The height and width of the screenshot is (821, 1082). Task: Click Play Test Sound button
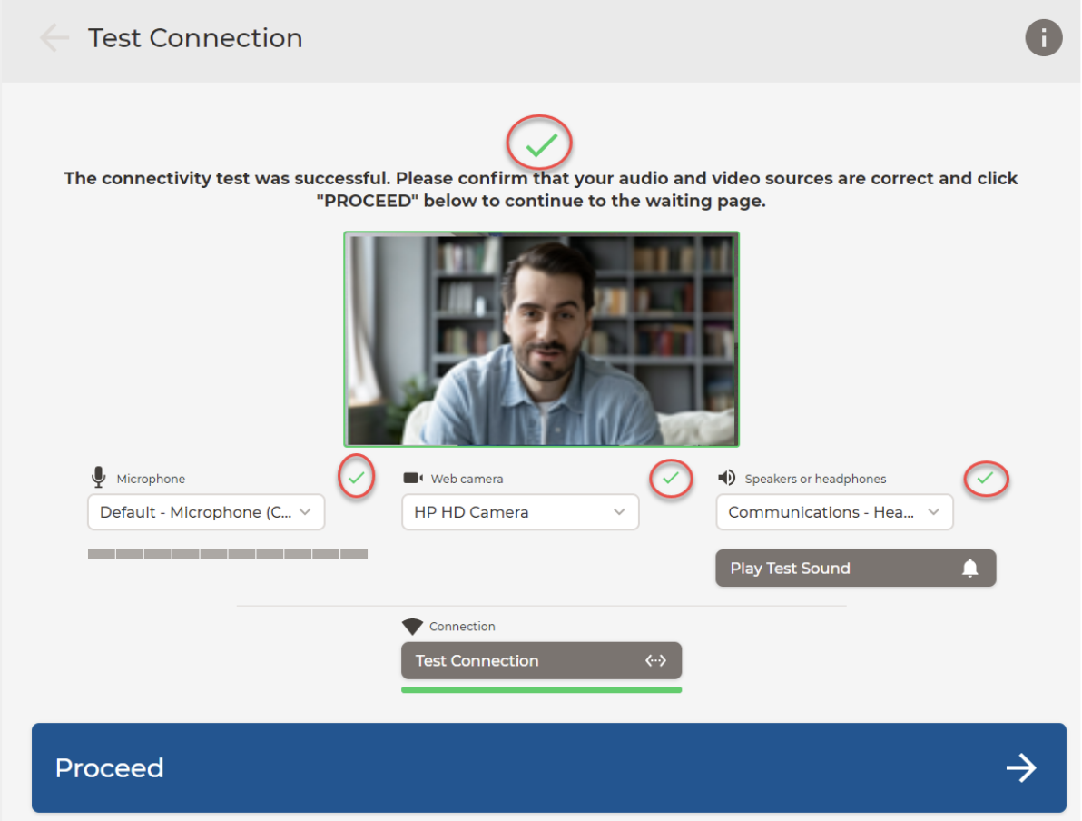pyautogui.click(x=856, y=569)
